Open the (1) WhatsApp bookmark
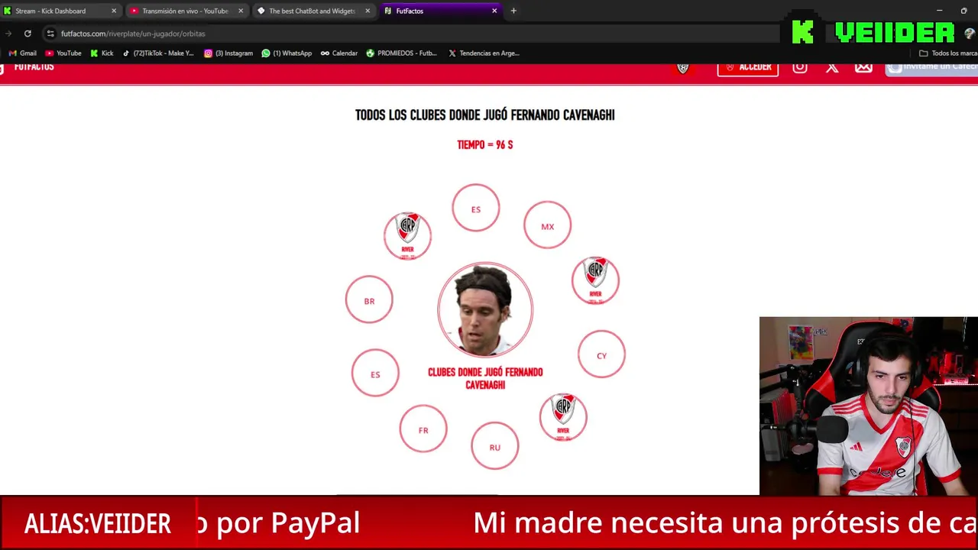The image size is (978, 550). (287, 53)
